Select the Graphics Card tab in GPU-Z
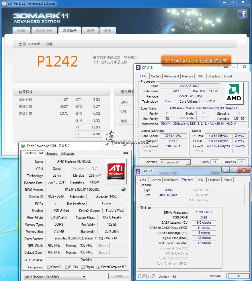Screen dimensions: 252x281 33,153
